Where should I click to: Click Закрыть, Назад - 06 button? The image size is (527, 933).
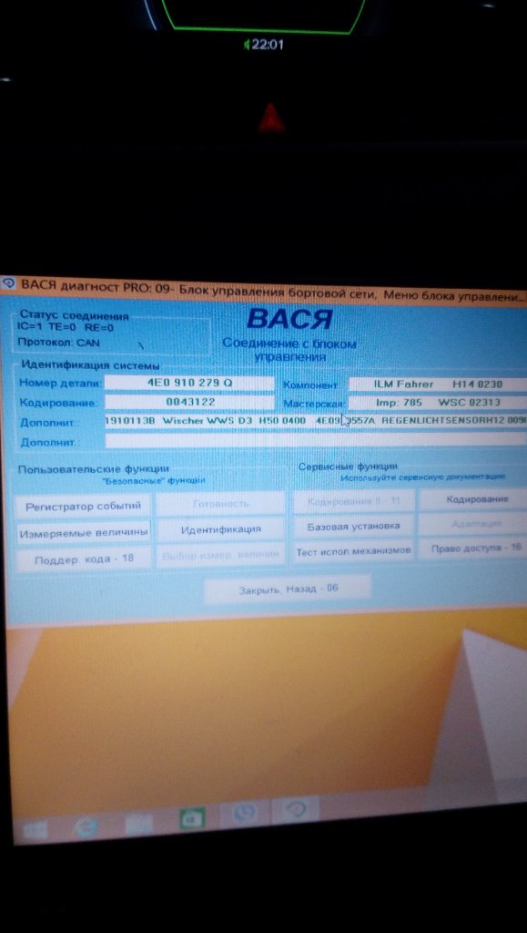tap(289, 590)
